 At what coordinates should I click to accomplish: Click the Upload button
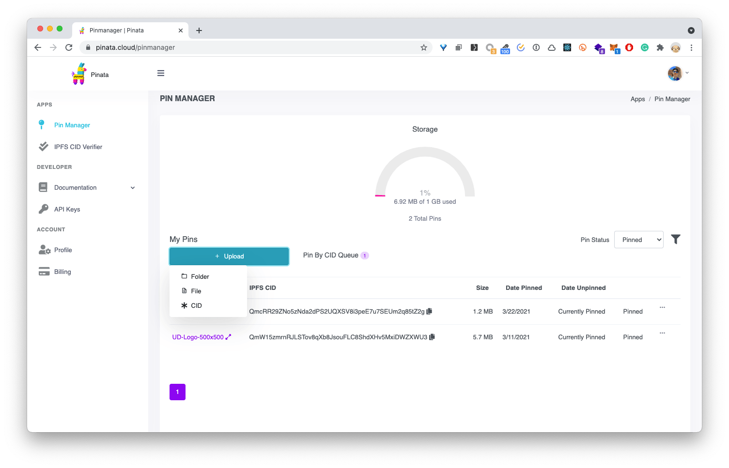tap(229, 257)
